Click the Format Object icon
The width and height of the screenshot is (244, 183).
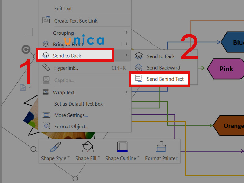46,126
